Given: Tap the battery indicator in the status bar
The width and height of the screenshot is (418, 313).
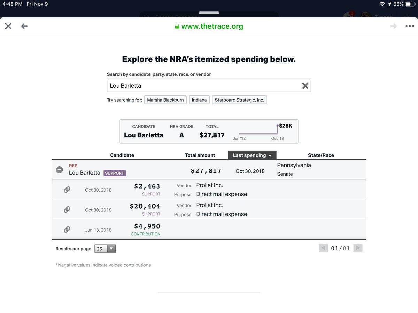Looking at the screenshot, I should pos(411,4).
